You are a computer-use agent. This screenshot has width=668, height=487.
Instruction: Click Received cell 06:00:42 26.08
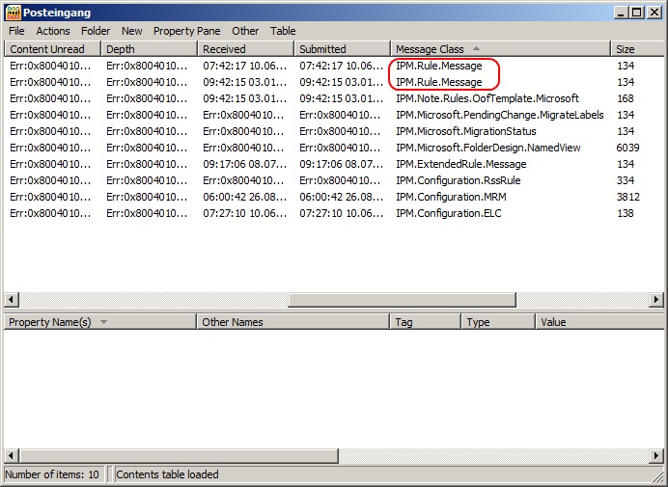pos(244,197)
